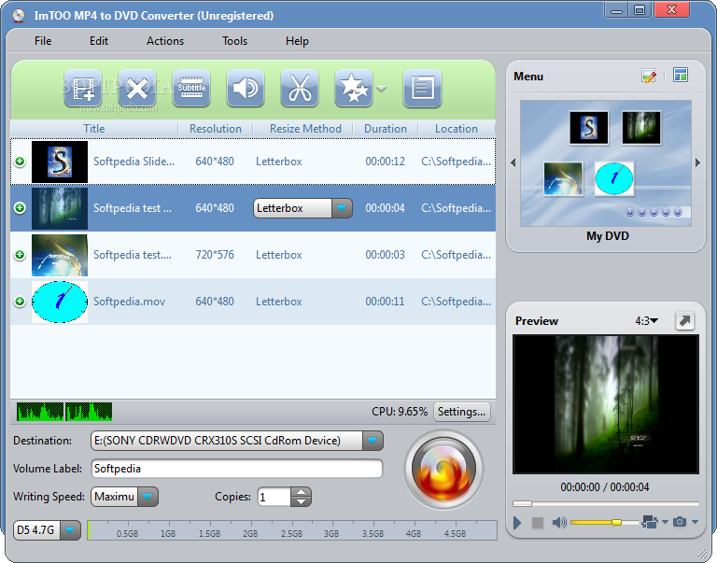Mute the preview volume speaker
The image size is (717, 563).
[559, 522]
